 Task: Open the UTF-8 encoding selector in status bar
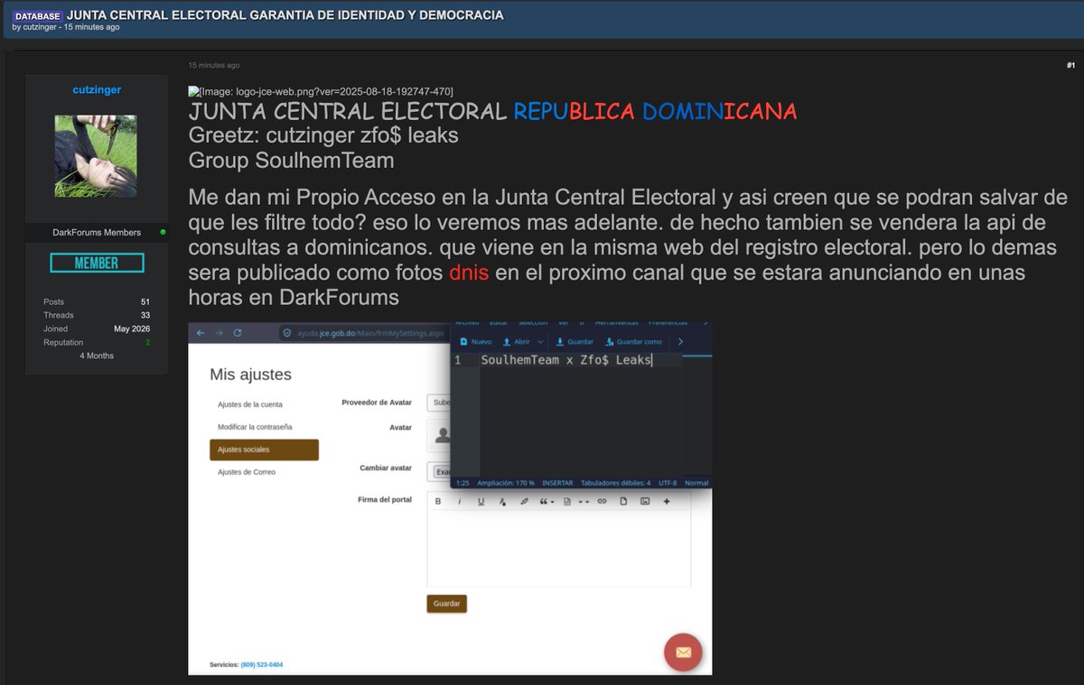[668, 483]
